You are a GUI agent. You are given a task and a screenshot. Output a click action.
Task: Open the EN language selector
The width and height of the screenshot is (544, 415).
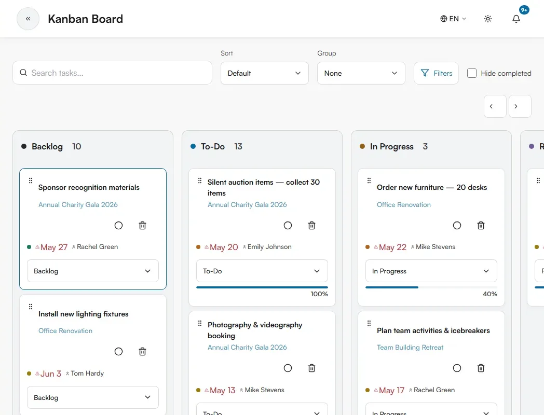pyautogui.click(x=453, y=19)
